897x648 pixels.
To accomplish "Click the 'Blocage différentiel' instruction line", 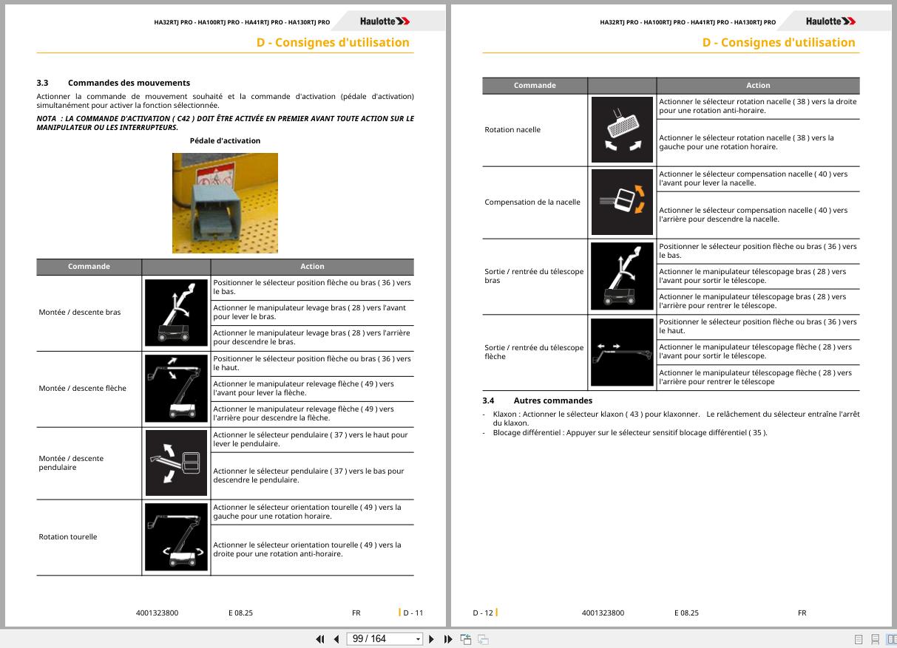I will point(630,433).
